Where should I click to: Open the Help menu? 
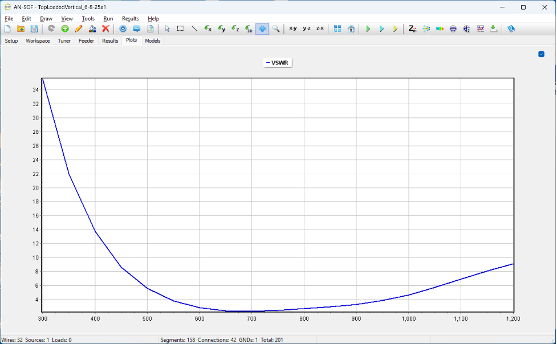click(153, 18)
